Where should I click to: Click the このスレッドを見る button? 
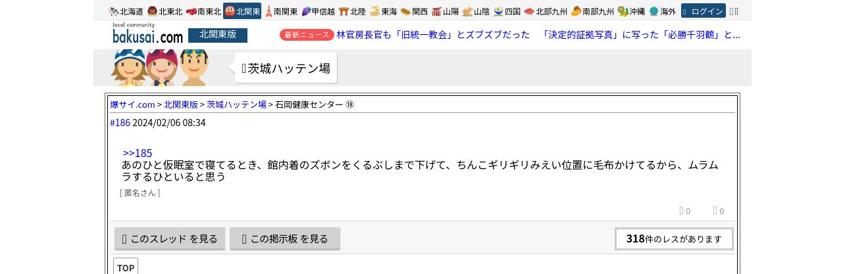click(170, 239)
